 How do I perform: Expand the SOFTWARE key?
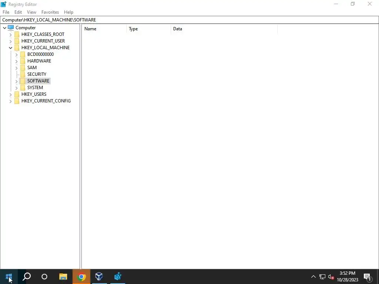16,81
